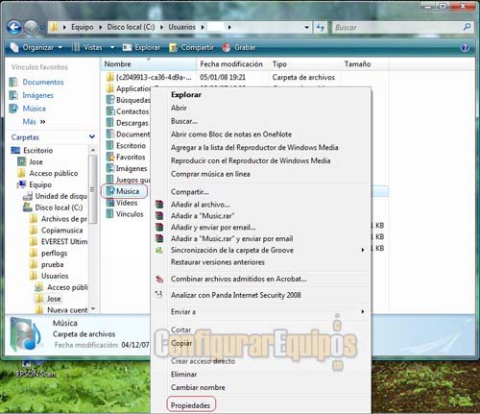
Task: Collapse the Carpetas pane chevron
Action: coord(92,136)
